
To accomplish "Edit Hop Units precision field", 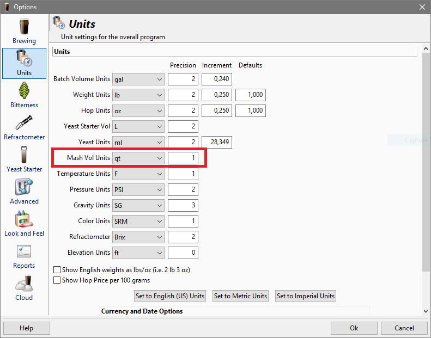I will [x=183, y=110].
